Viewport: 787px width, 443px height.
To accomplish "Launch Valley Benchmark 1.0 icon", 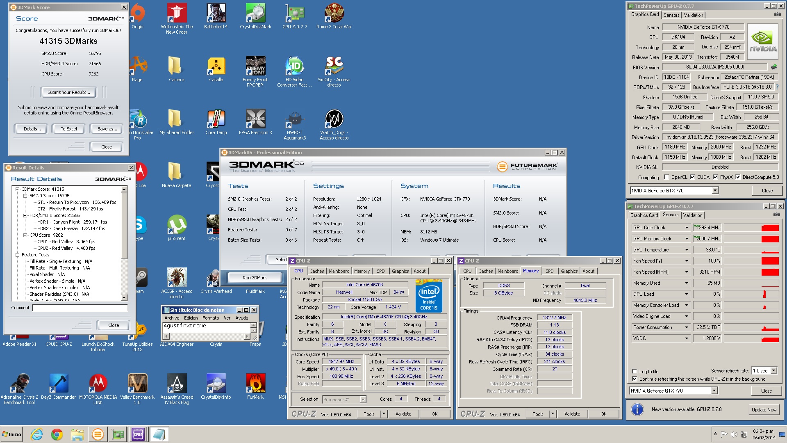I will (137, 389).
